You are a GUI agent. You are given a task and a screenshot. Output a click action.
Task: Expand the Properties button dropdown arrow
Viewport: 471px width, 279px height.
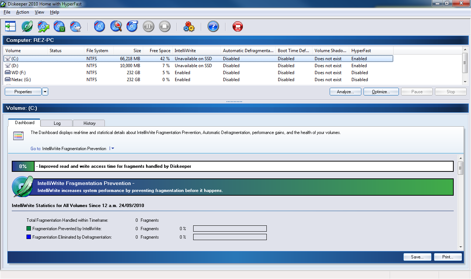tap(45, 92)
